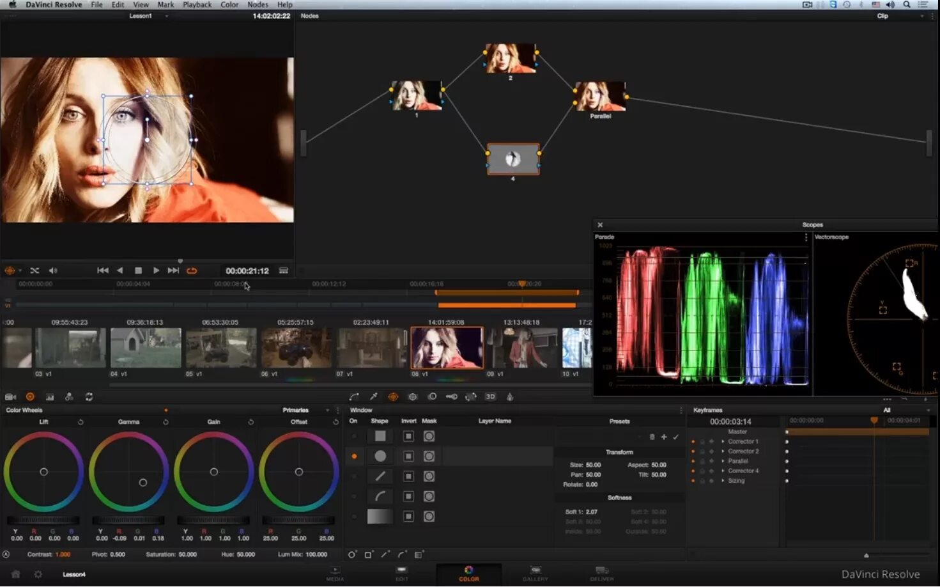Expand Corrector 4 keyframe track
This screenshot has height=587, width=940.
click(723, 471)
